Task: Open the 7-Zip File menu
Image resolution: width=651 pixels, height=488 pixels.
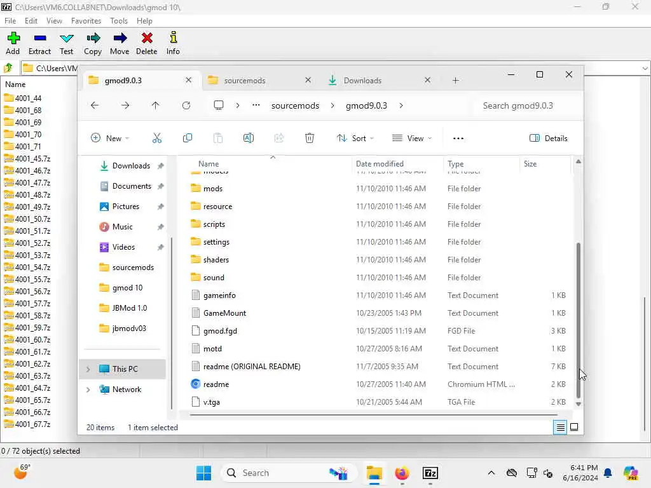Action: click(x=10, y=21)
